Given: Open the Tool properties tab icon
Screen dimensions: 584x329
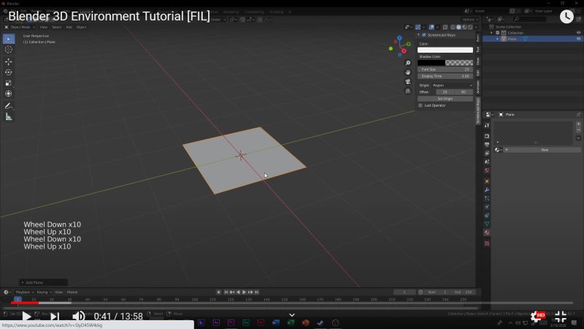Looking at the screenshot, I should click(487, 125).
